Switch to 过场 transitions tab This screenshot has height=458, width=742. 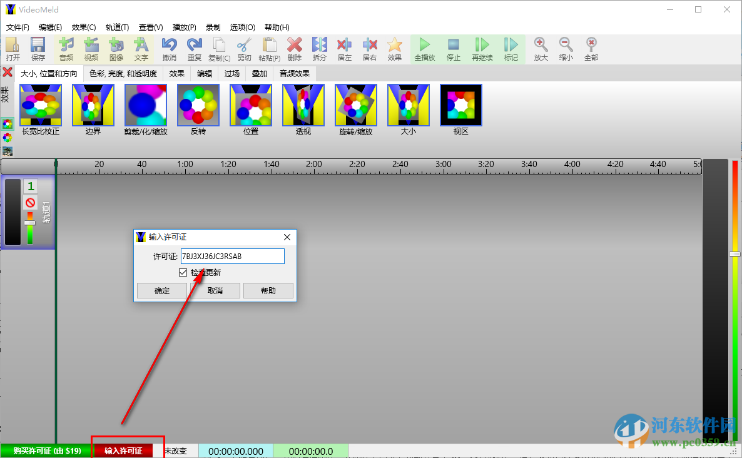point(232,73)
